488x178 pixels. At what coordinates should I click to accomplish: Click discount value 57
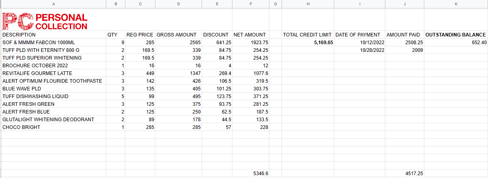217,127
